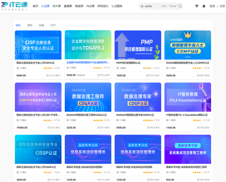Image resolution: width=226 pixels, height=182 pixels.
Task: Click the CISP search suggestion
Action: tap(164, 6)
